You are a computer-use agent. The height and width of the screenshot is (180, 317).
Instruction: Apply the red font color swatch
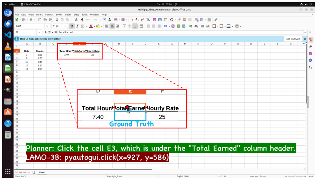pos(91,26)
